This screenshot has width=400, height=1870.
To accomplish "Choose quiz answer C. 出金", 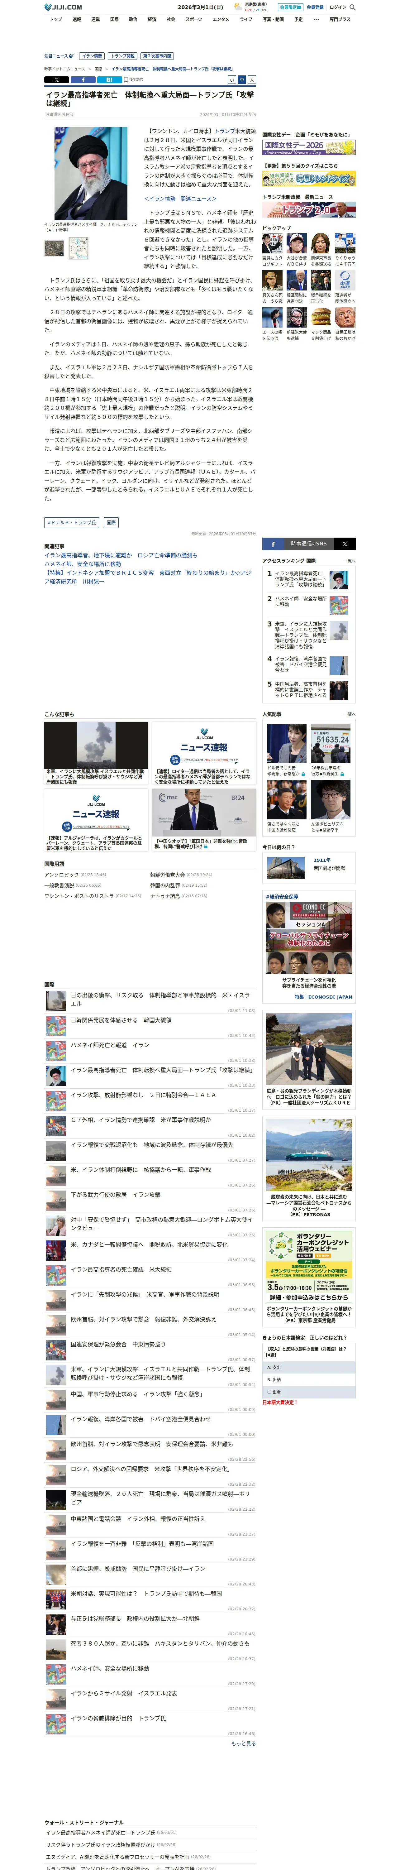I will [x=309, y=1392].
